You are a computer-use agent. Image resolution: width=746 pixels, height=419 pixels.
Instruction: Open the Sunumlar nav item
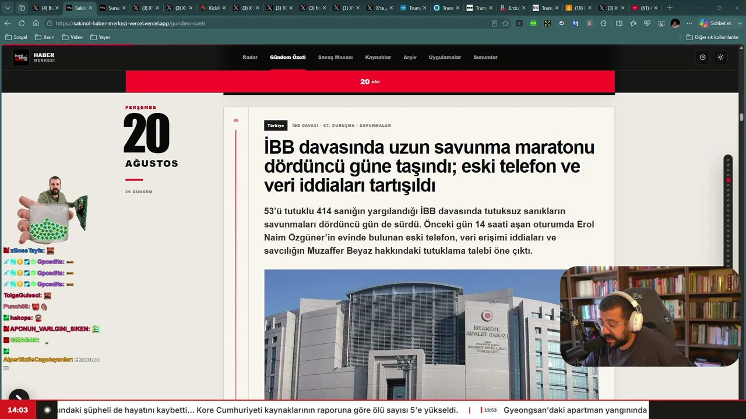click(x=485, y=57)
